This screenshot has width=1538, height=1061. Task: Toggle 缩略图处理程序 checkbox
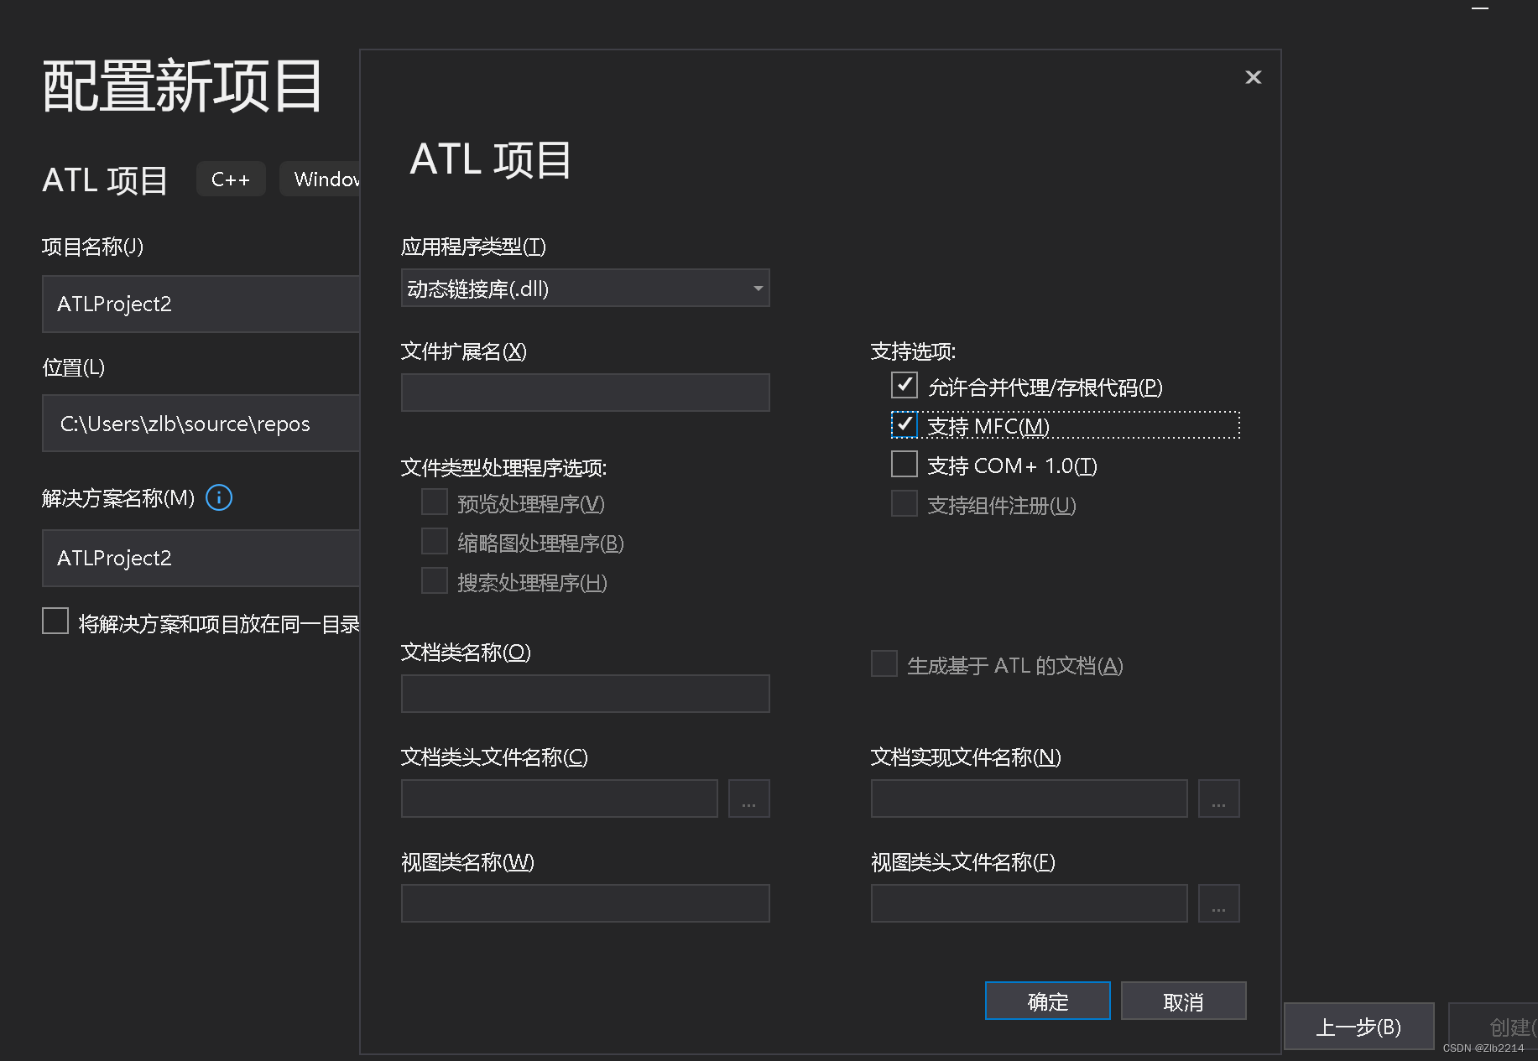click(x=434, y=541)
